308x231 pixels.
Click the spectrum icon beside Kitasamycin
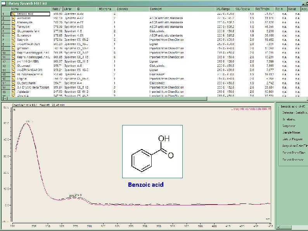click(x=13, y=23)
